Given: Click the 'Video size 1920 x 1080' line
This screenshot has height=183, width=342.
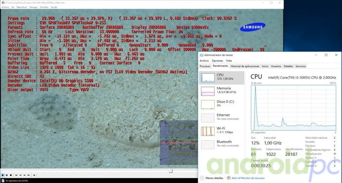Looking at the screenshot, I should pyautogui.click(x=51, y=67).
